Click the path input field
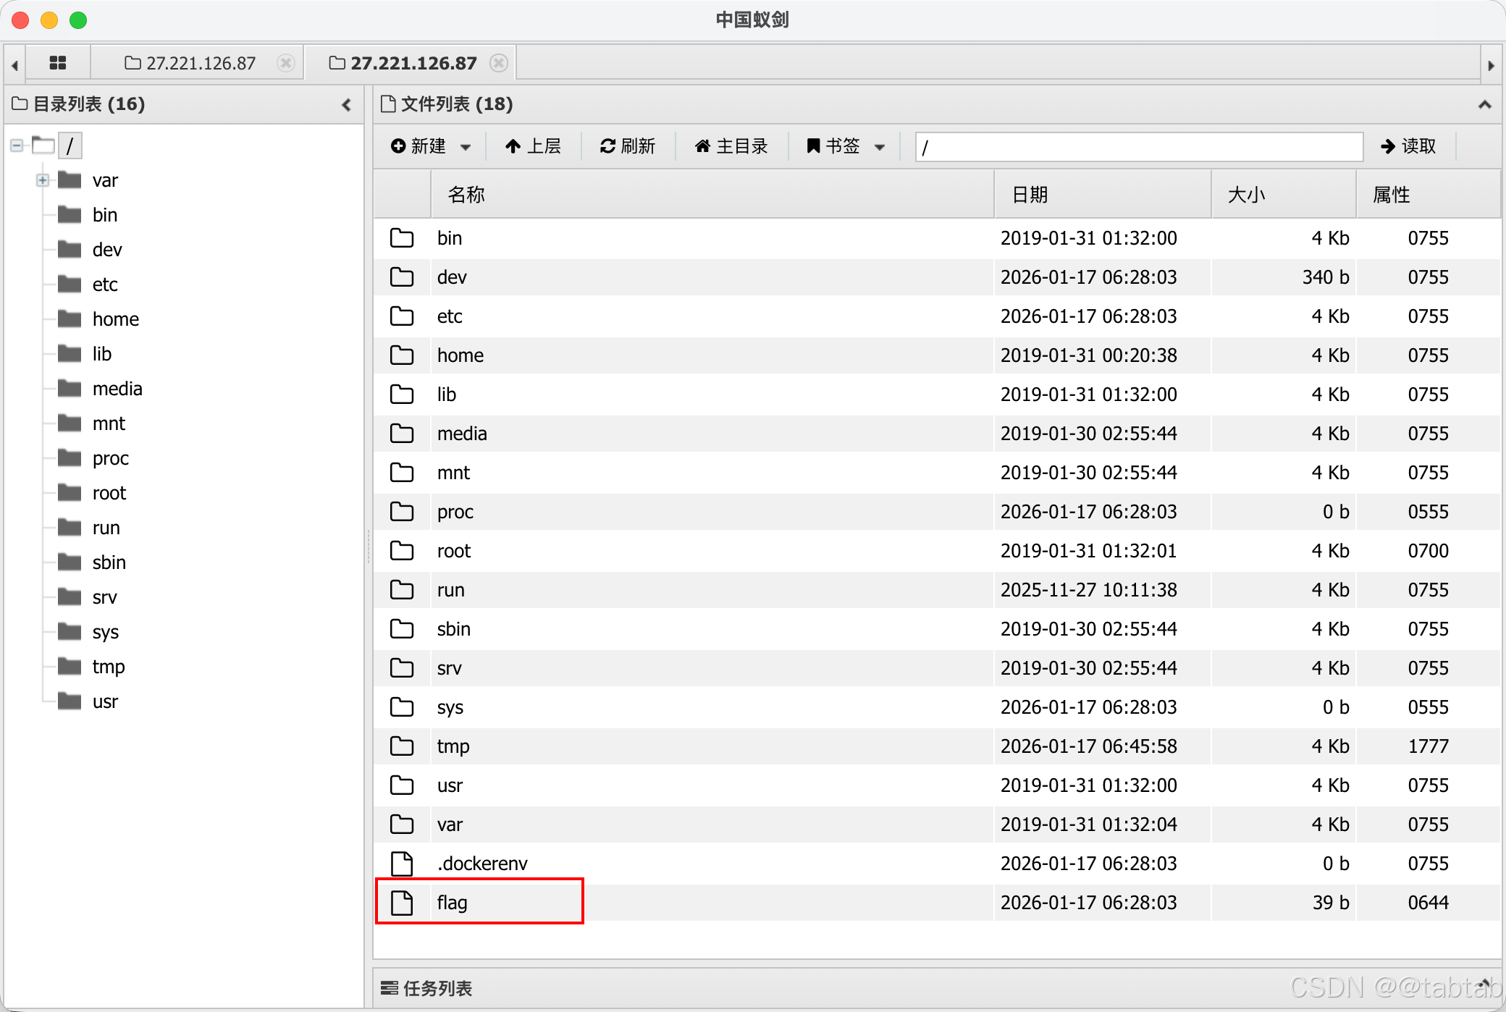This screenshot has height=1012, width=1506. pyautogui.click(x=1138, y=147)
